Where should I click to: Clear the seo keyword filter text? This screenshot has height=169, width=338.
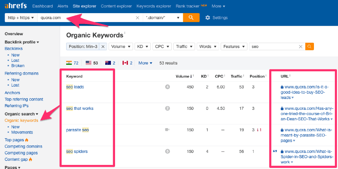[300, 46]
